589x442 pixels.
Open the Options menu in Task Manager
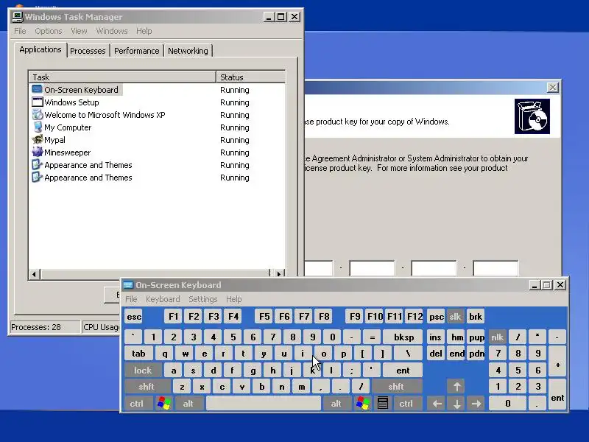pos(49,31)
